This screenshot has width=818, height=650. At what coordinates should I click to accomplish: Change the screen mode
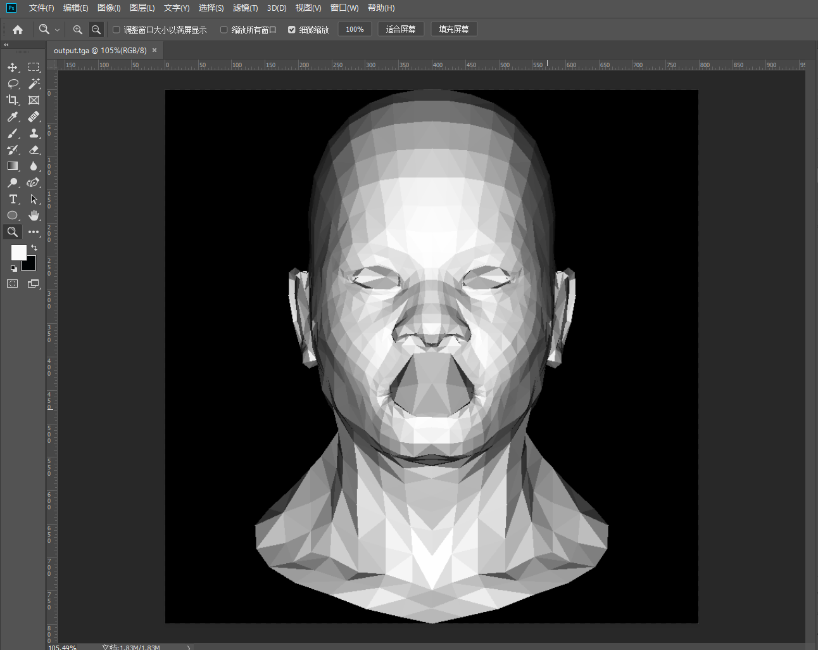(34, 284)
